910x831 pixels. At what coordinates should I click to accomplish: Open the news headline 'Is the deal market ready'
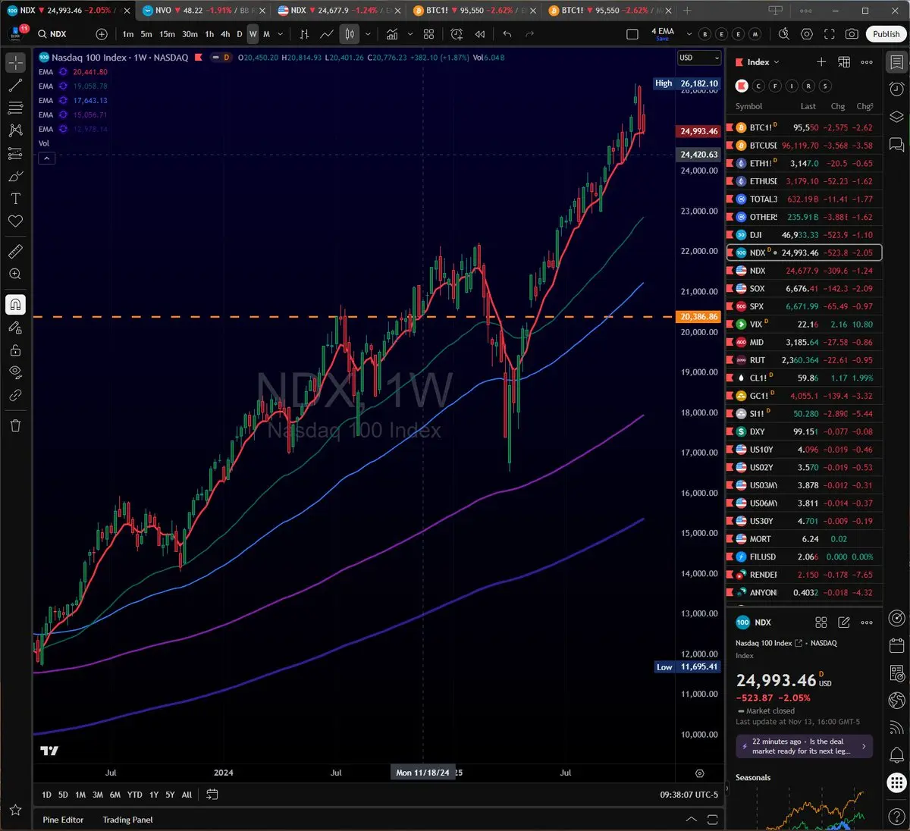click(804, 746)
